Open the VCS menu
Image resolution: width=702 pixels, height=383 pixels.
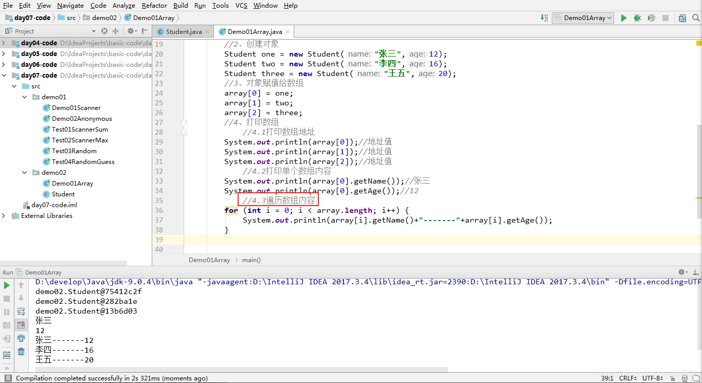tap(241, 5)
